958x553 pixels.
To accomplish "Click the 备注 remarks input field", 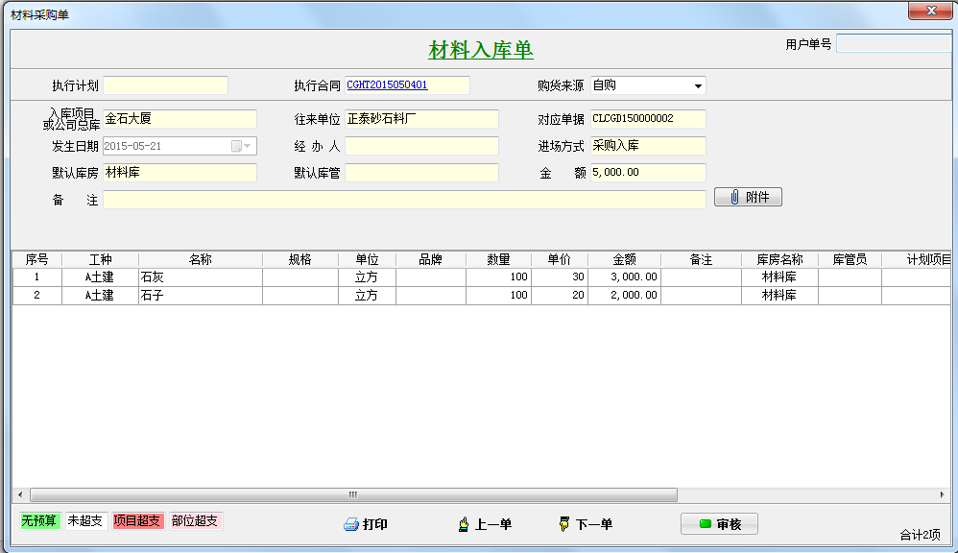I will (404, 200).
